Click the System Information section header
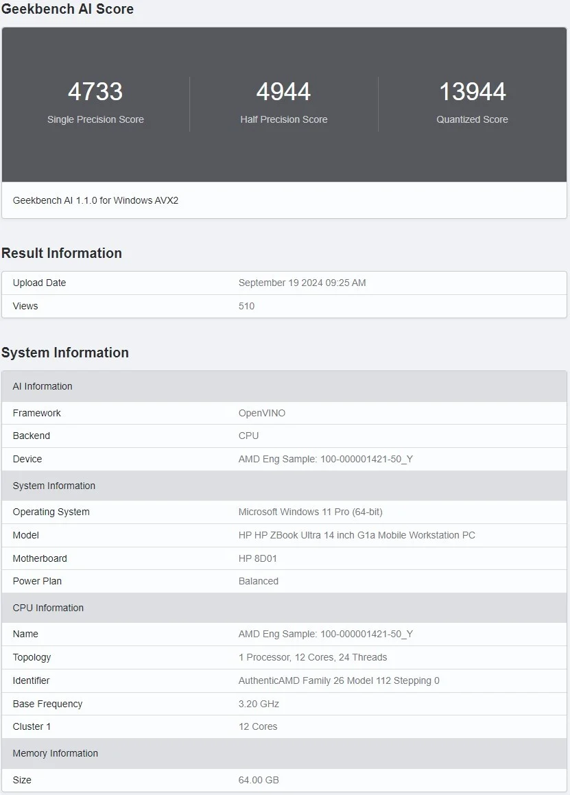This screenshot has height=795, width=570. tap(65, 353)
